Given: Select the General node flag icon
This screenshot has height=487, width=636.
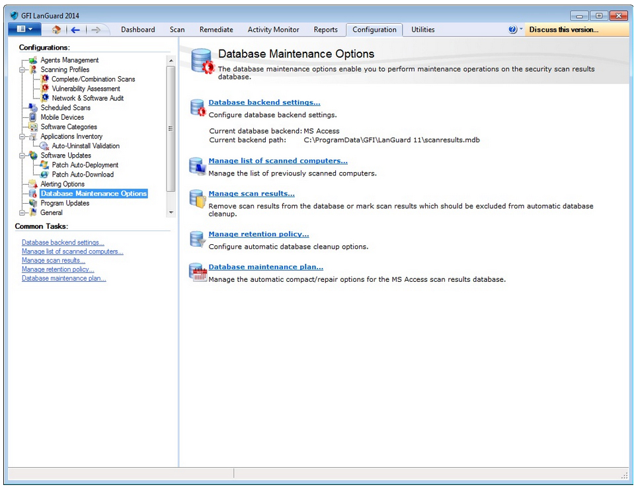Looking at the screenshot, I should tap(34, 212).
